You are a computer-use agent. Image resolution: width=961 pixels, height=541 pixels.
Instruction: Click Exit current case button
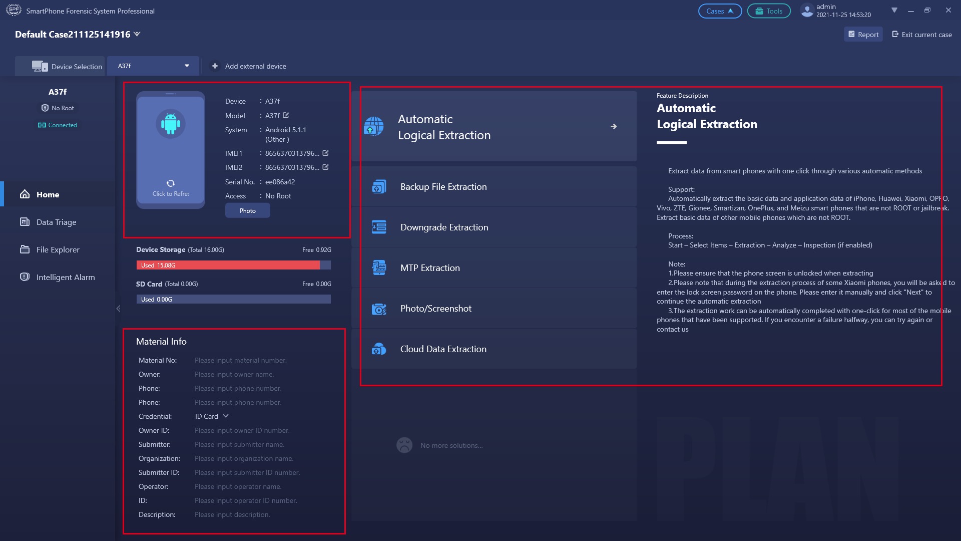[x=922, y=35]
